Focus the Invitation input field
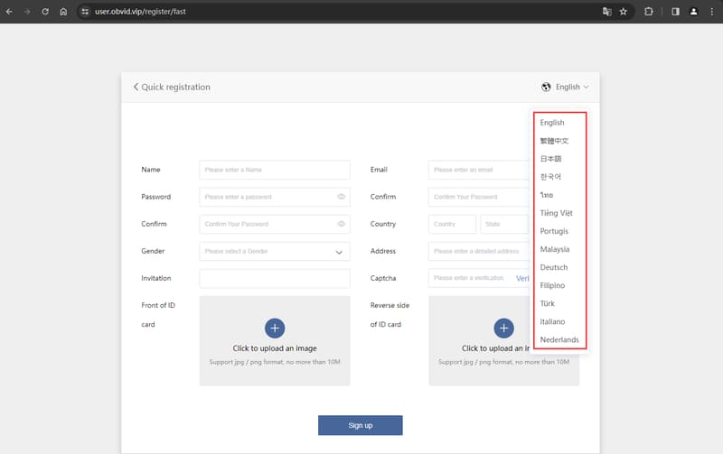Screen dimensions: 723x454 tap(275, 279)
